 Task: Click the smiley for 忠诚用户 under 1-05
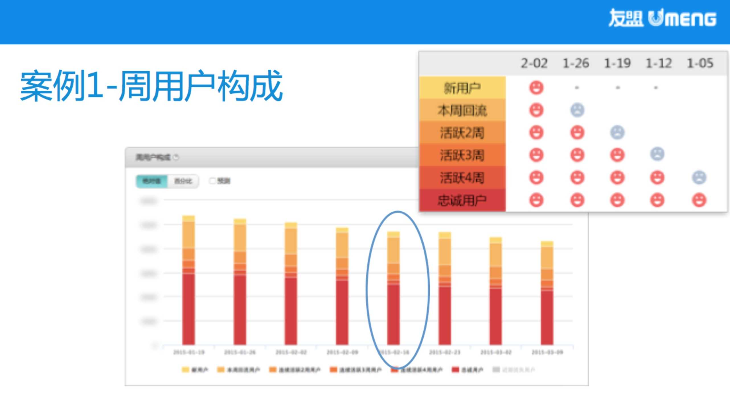(x=699, y=200)
